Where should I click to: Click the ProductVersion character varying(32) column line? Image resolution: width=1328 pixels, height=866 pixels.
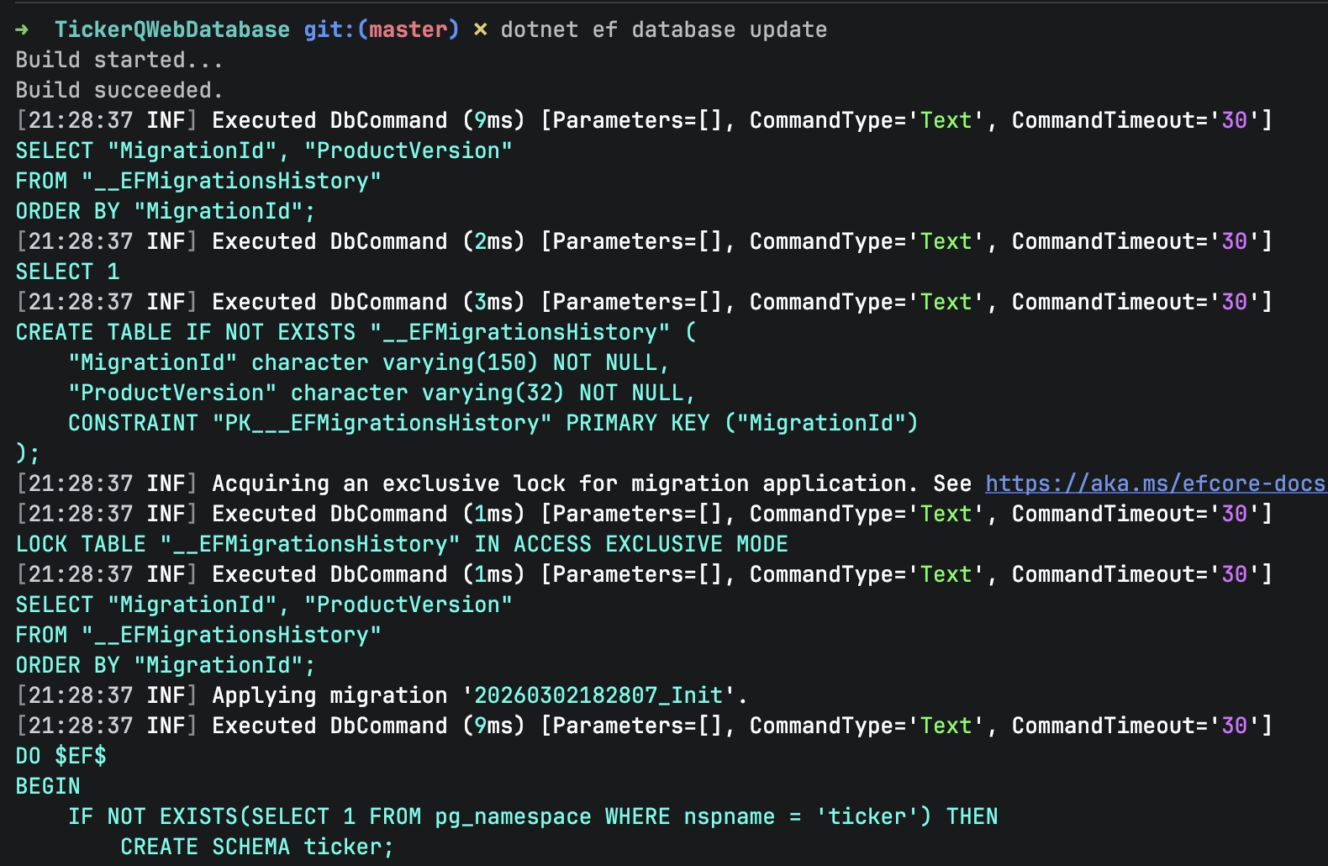click(x=381, y=393)
